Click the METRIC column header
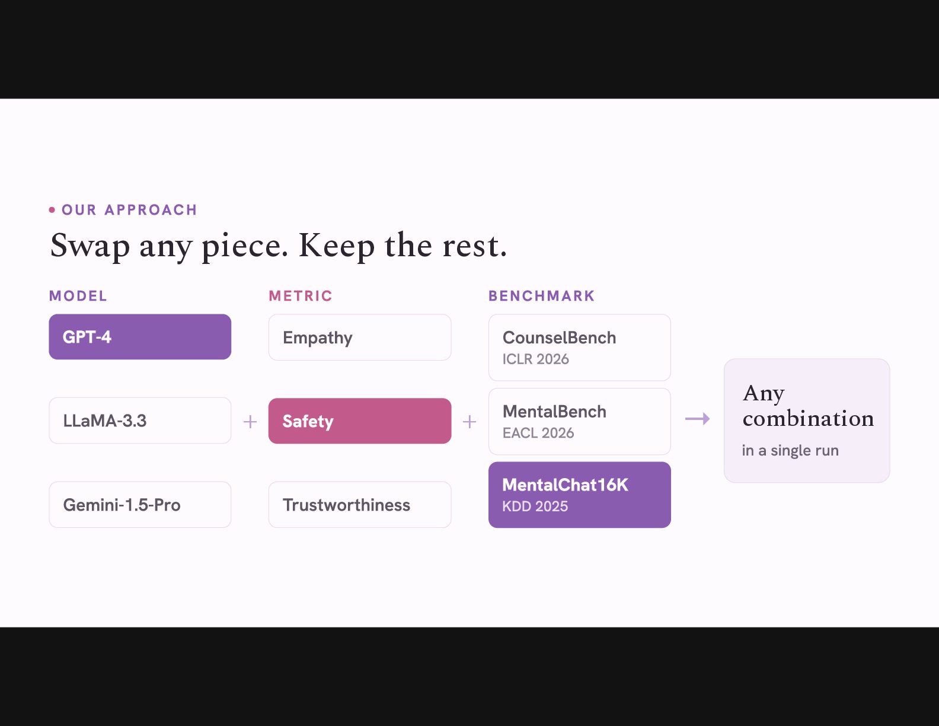This screenshot has height=726, width=939. pyautogui.click(x=301, y=296)
